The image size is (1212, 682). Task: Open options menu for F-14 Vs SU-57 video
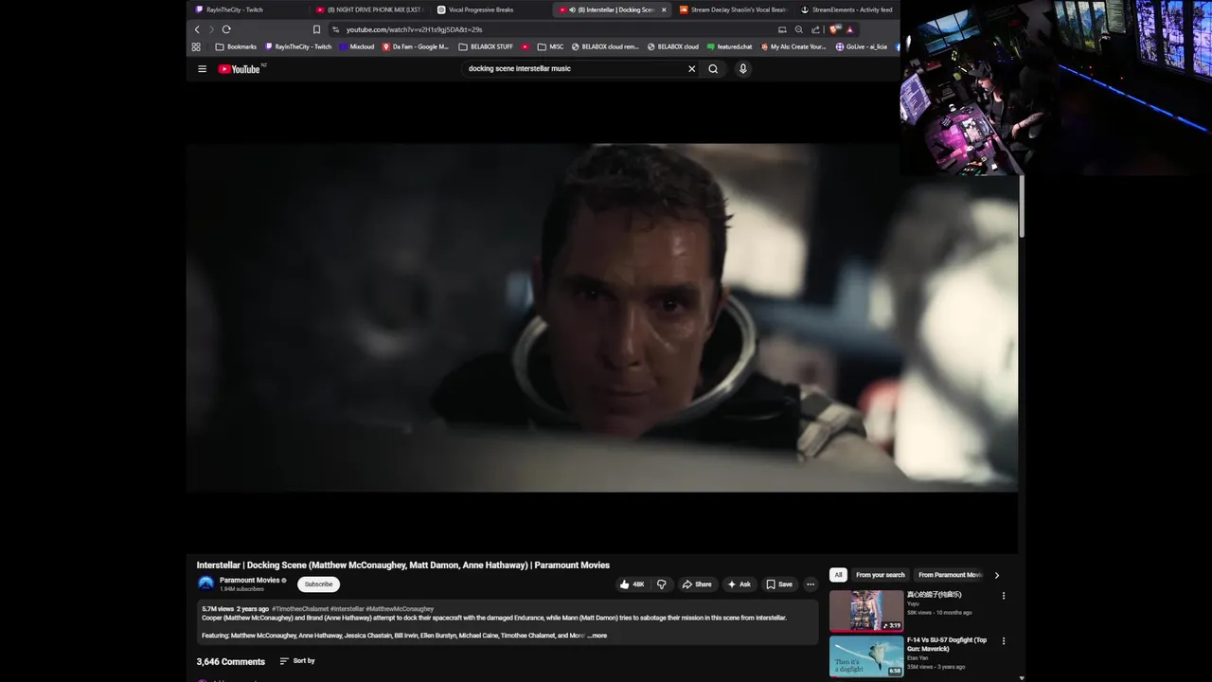(1004, 641)
